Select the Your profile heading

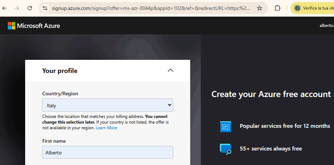point(60,71)
